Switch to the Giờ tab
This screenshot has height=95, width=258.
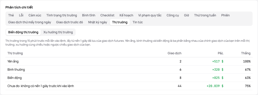187,15
